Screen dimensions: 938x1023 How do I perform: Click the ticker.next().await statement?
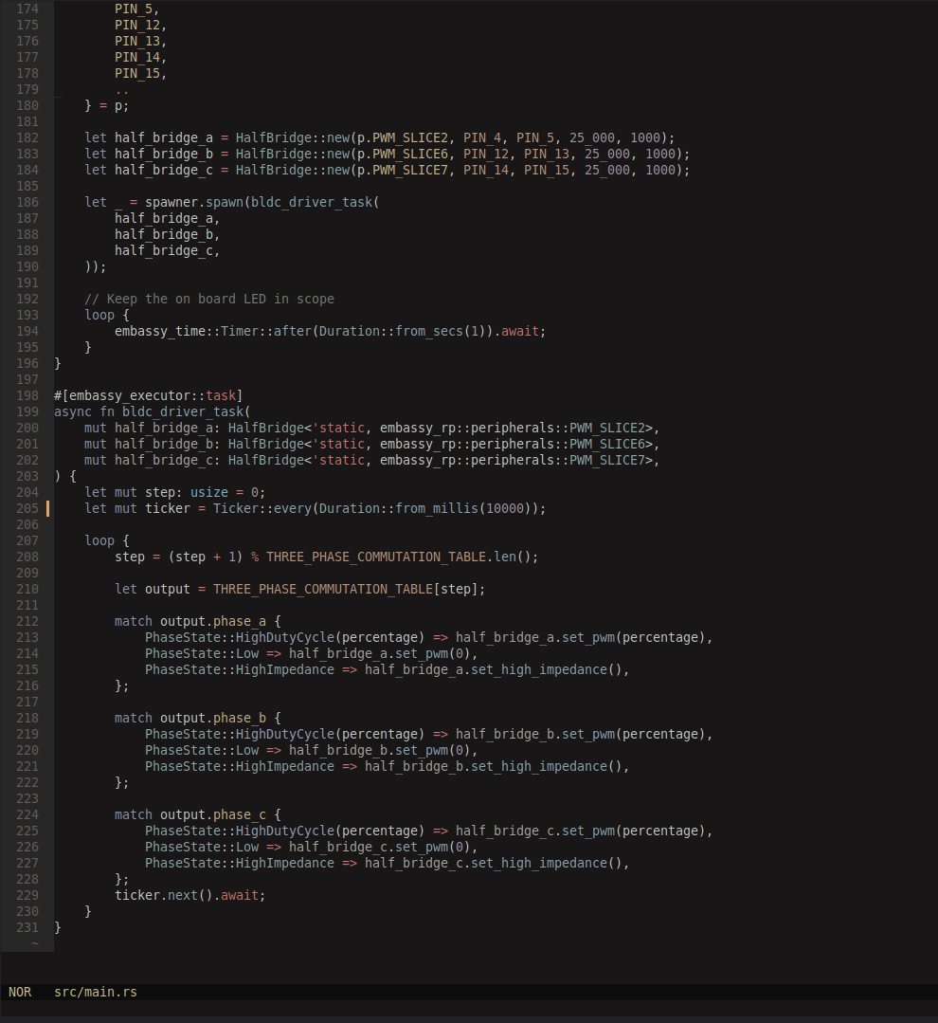[187, 894]
